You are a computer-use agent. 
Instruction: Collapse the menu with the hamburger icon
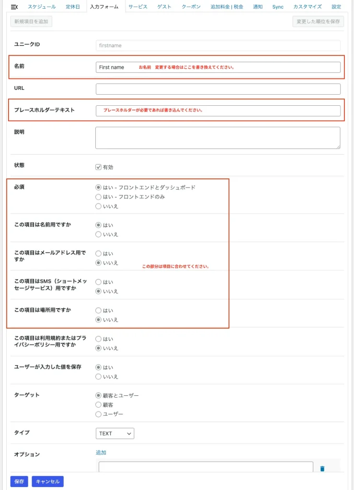click(x=14, y=7)
